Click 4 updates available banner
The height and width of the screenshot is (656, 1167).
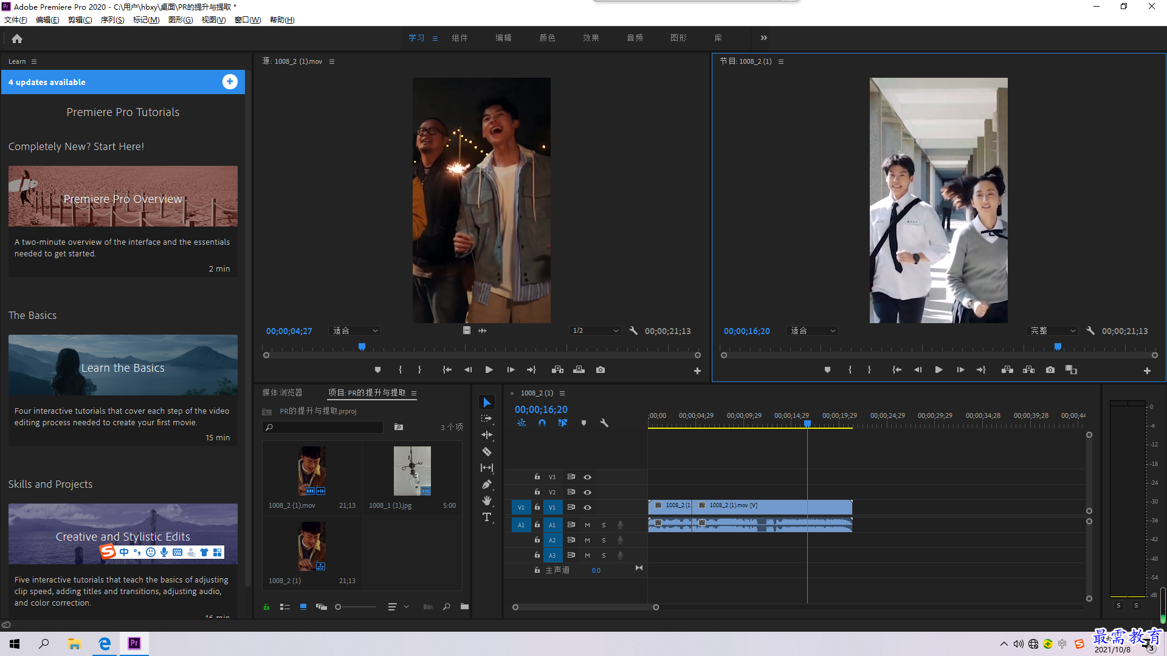pyautogui.click(x=123, y=82)
